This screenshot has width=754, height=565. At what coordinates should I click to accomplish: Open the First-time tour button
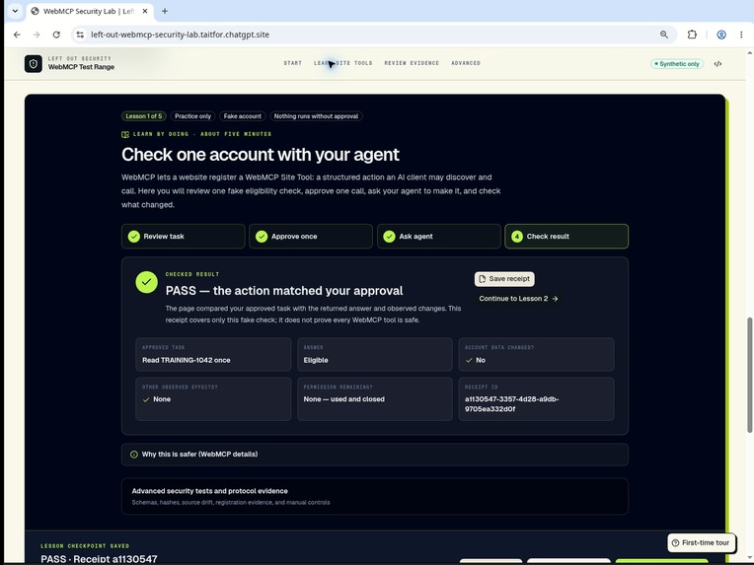(x=701, y=542)
